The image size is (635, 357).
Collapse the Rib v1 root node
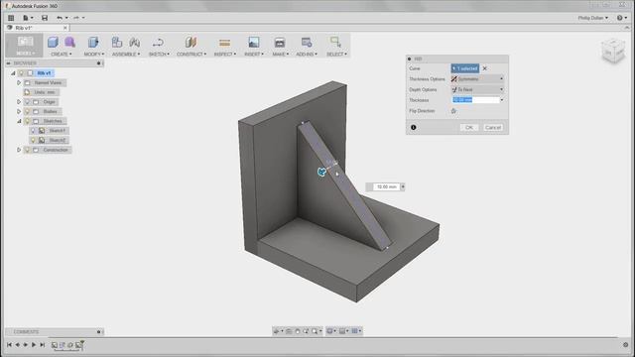[x=13, y=73]
